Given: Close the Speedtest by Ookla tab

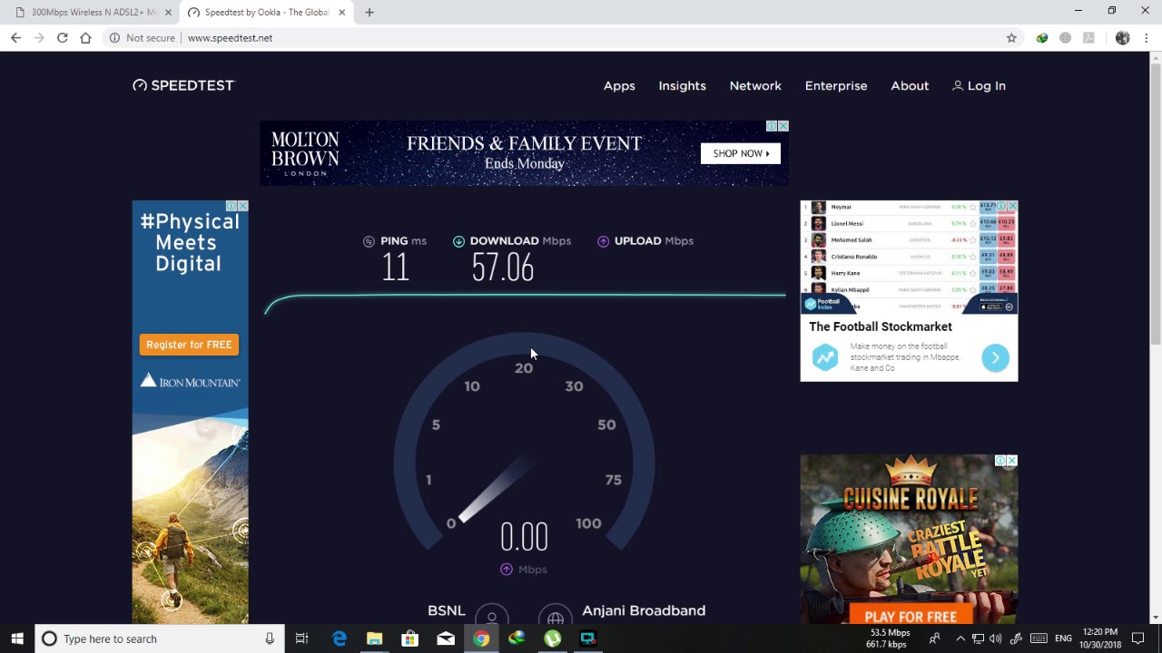Looking at the screenshot, I should [342, 13].
